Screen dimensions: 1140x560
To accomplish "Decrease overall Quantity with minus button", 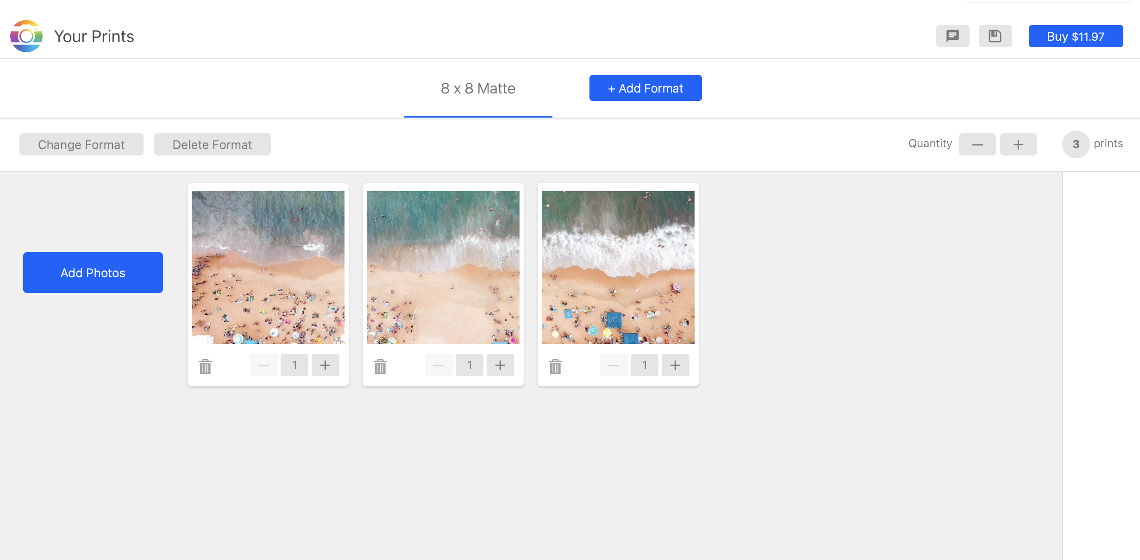I will (x=977, y=144).
